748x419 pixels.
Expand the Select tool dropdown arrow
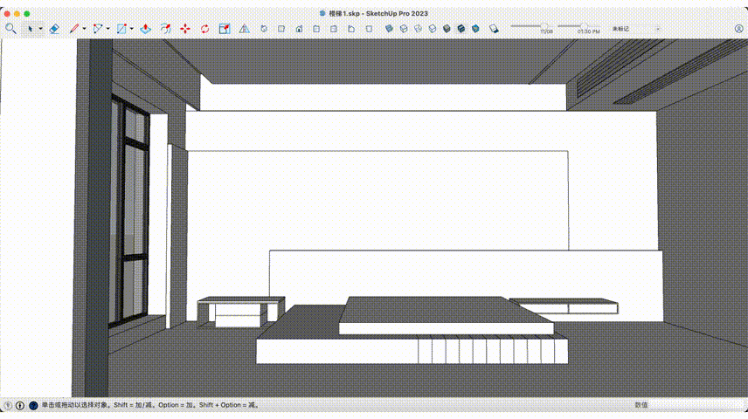coord(40,29)
